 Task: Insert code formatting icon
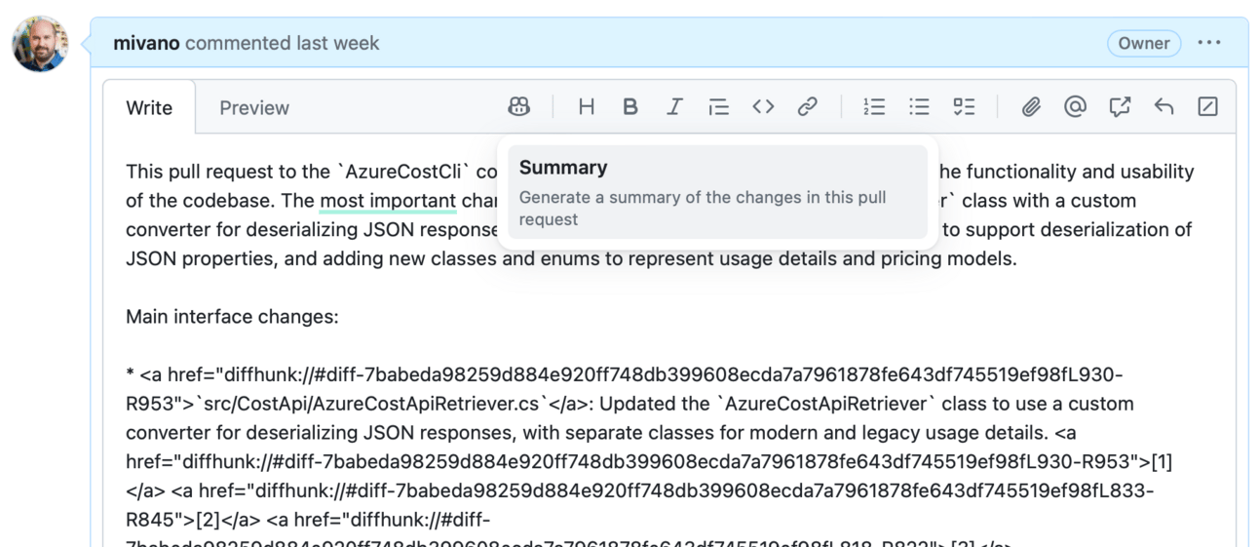tap(763, 107)
